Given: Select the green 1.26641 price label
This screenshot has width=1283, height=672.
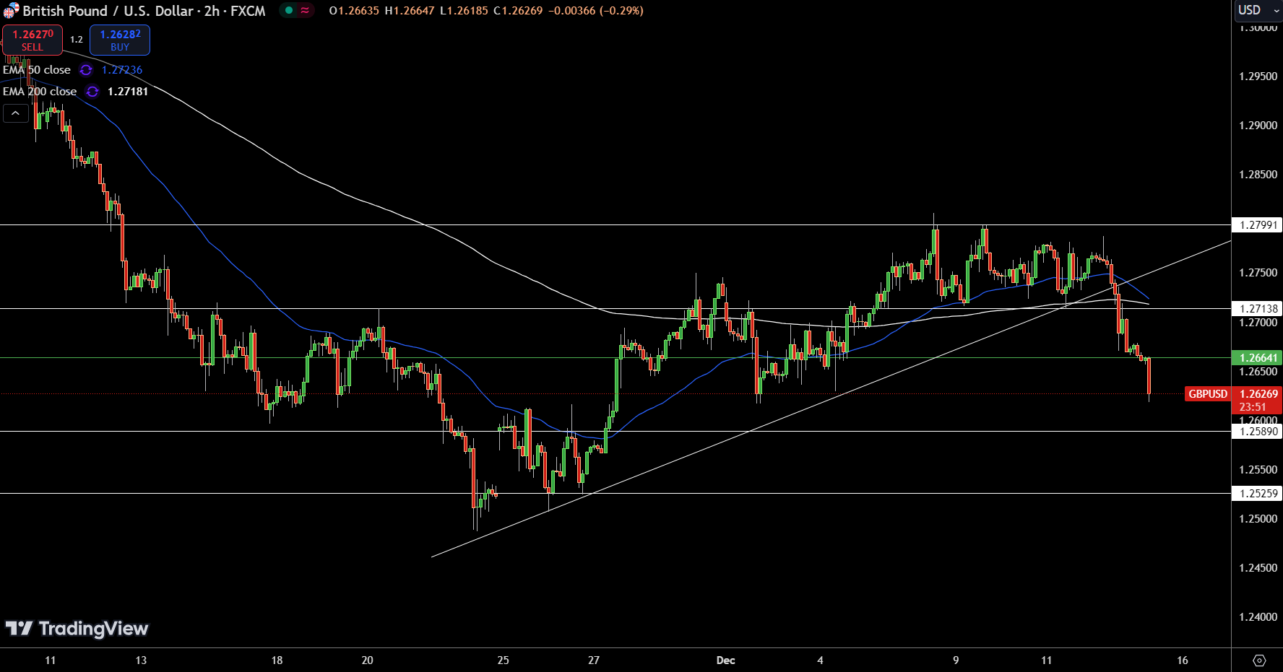Looking at the screenshot, I should click(x=1258, y=358).
